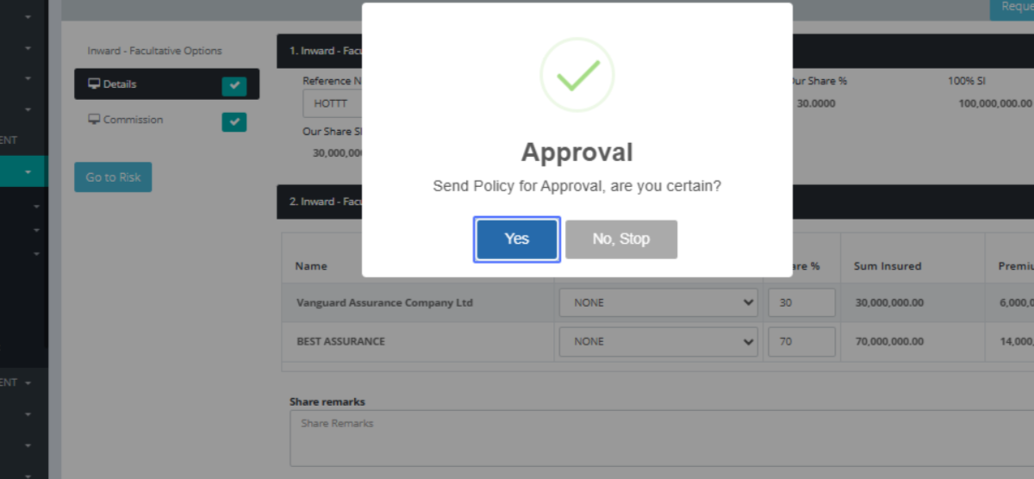Expand the topmost sidebar menu arrow
This screenshot has width=1034, height=479.
[28, 16]
